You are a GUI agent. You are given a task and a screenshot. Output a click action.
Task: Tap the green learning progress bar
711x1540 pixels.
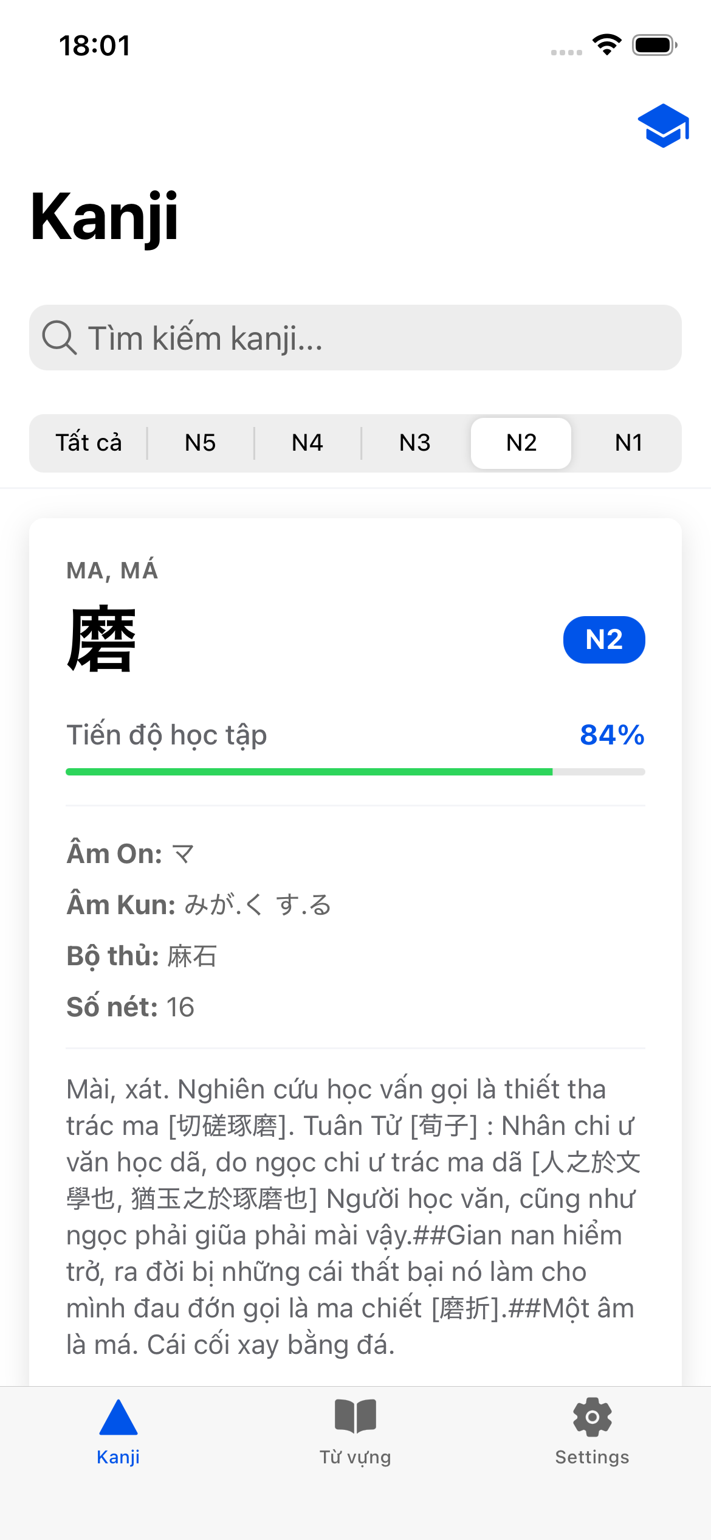(x=309, y=772)
